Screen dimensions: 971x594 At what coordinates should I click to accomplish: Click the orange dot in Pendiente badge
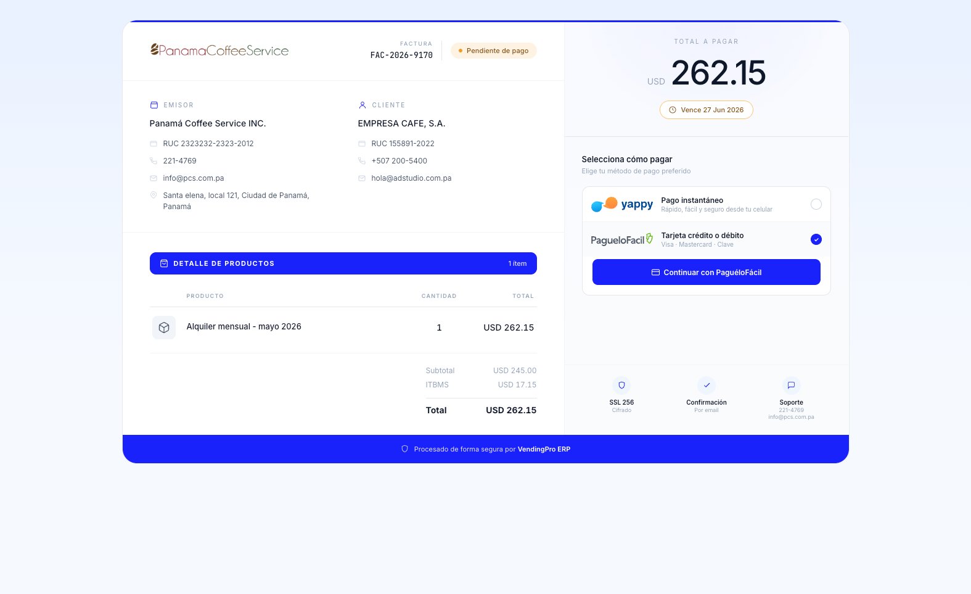pos(461,51)
